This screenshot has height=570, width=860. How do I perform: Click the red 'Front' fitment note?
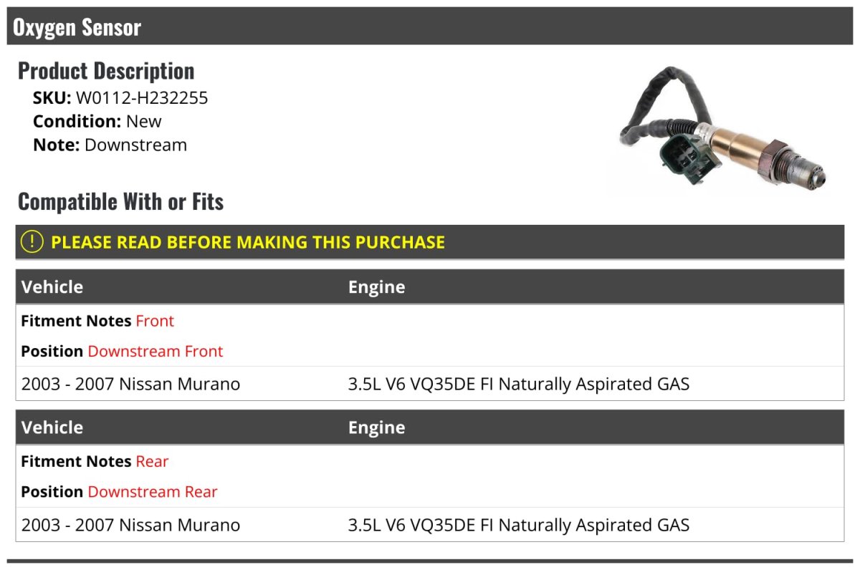click(x=155, y=321)
